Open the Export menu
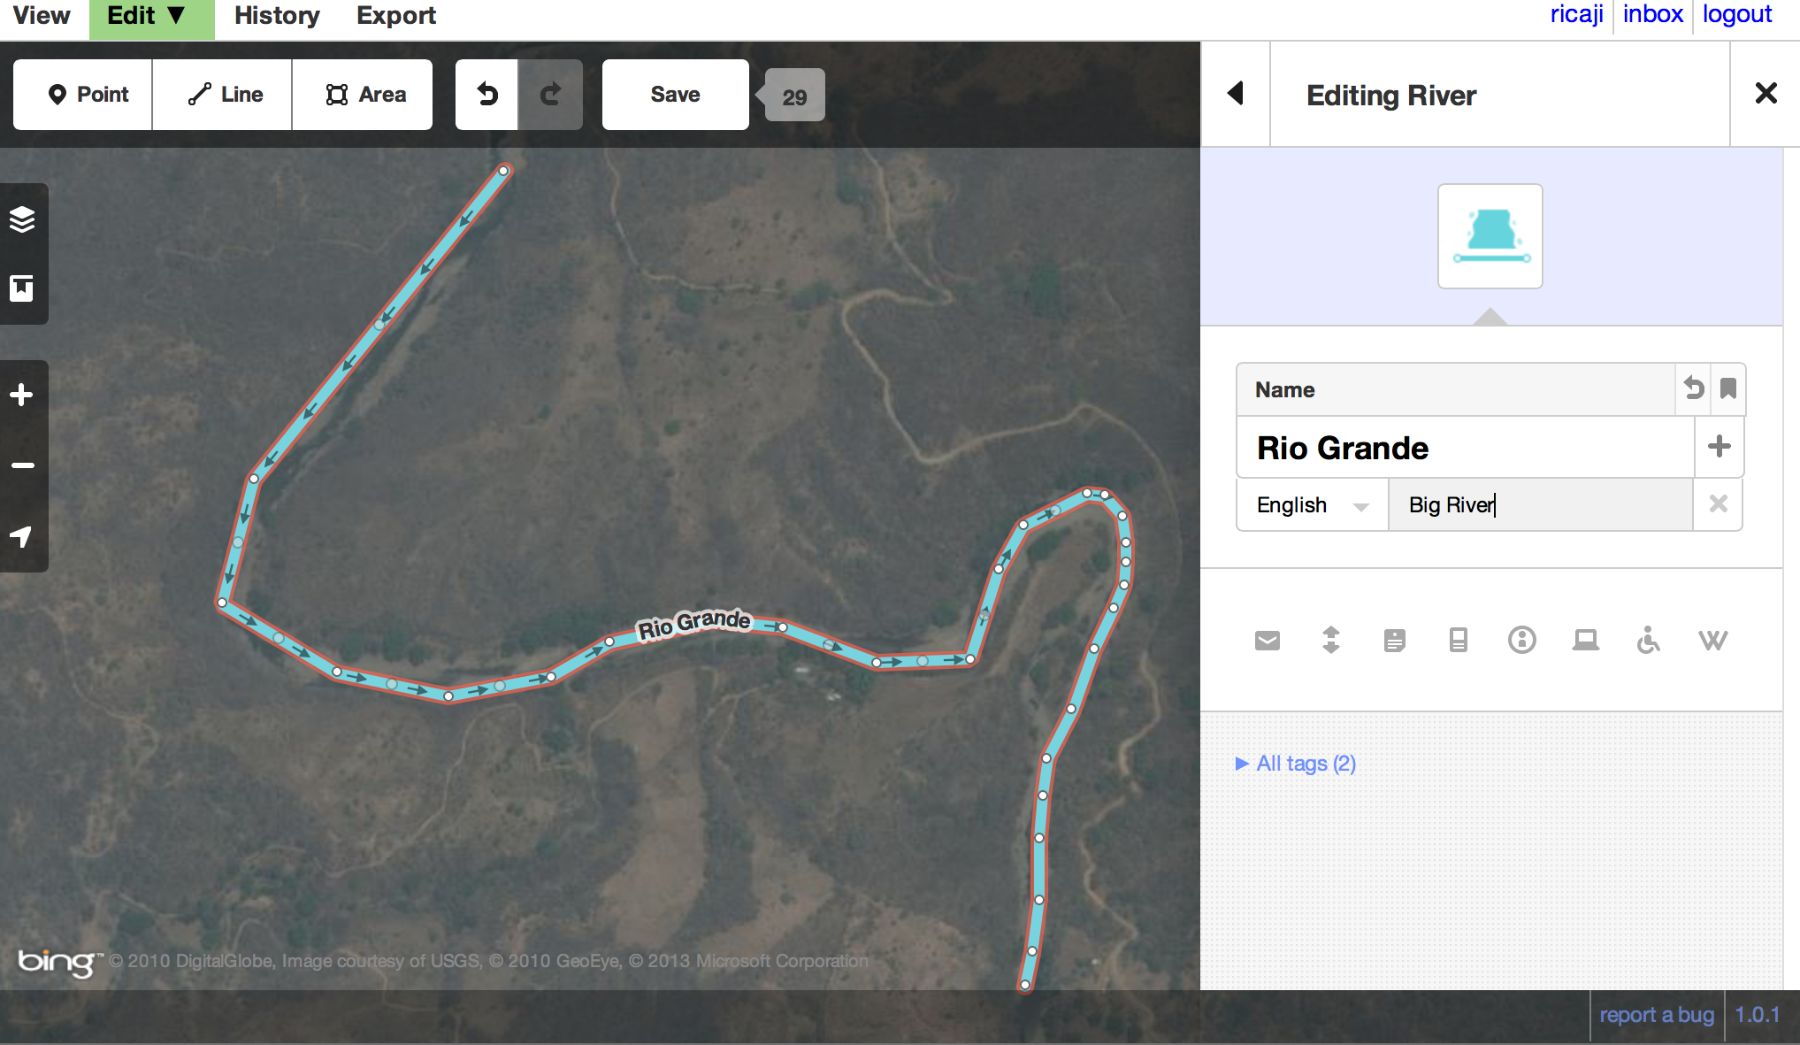Image resolution: width=1800 pixels, height=1045 pixels. click(395, 15)
